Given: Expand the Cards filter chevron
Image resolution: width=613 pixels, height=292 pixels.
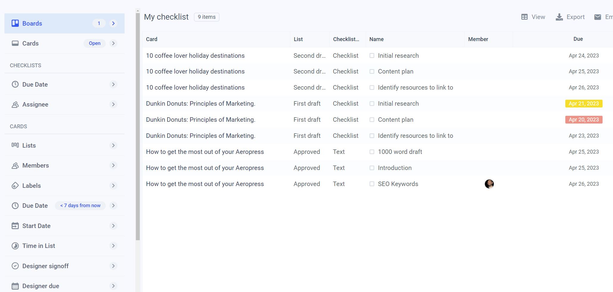Looking at the screenshot, I should tap(113, 43).
